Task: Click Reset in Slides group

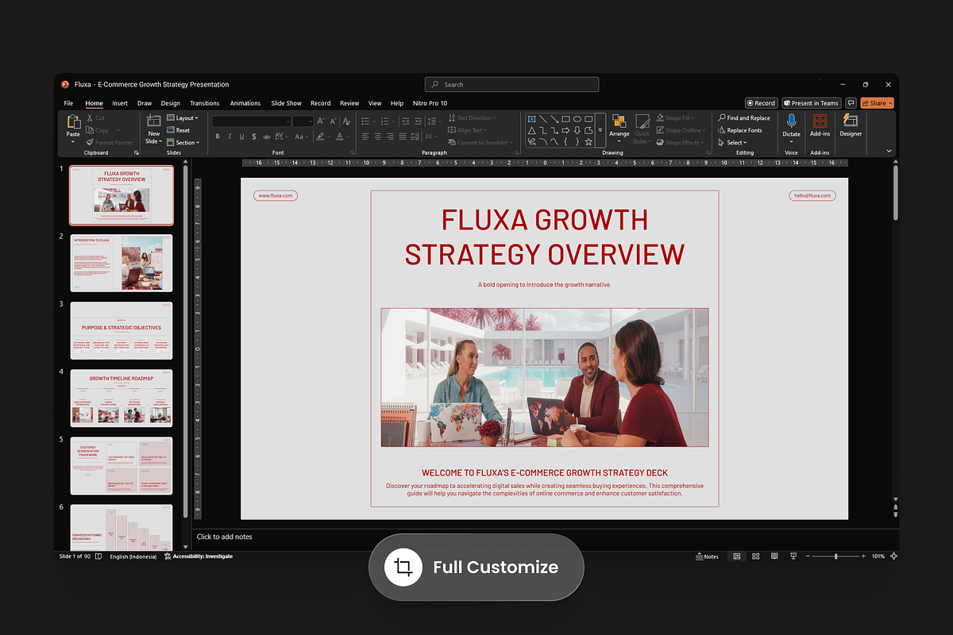Action: click(179, 130)
